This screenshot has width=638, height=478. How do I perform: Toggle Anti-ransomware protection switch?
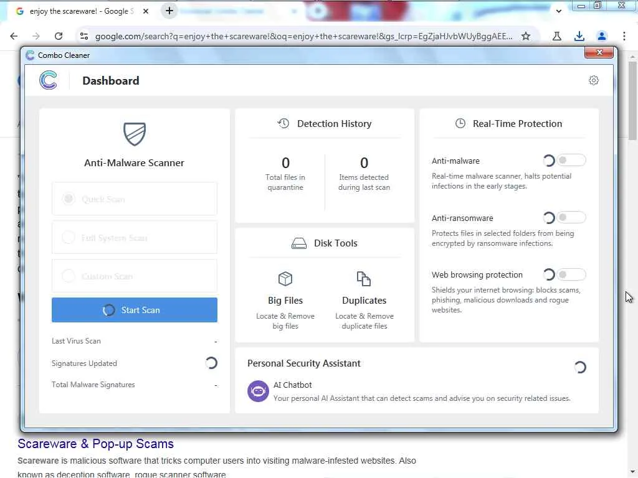coord(571,217)
